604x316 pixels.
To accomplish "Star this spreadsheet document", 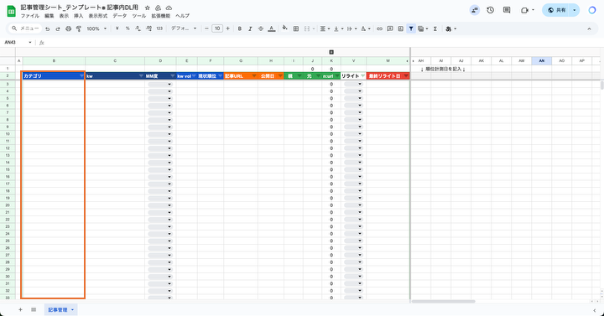I will pyautogui.click(x=148, y=8).
